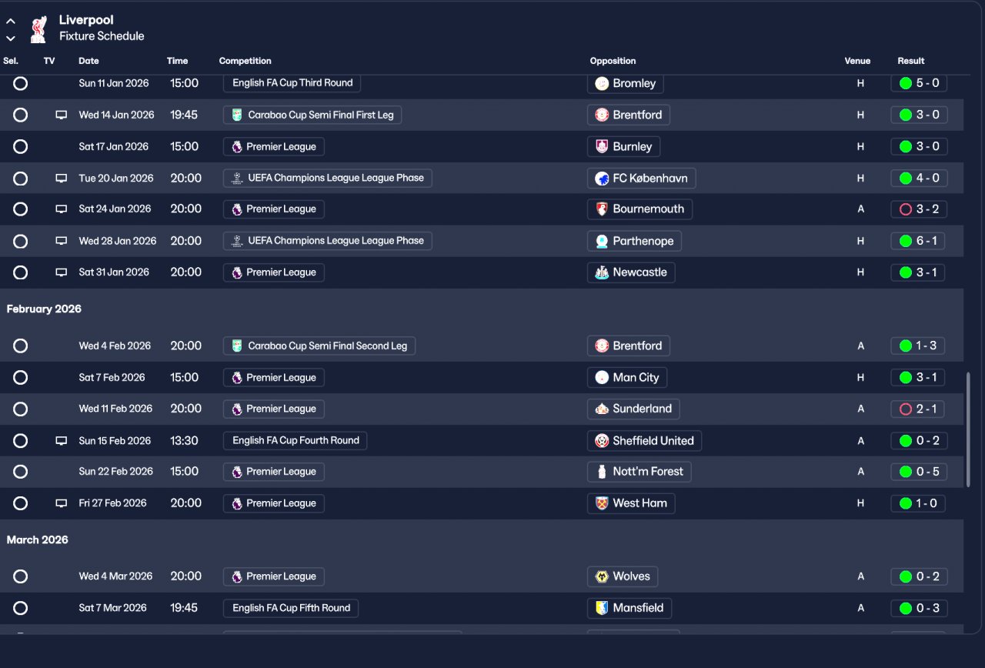
Task: Click Carabao Cup logo on Semi Final First Leg
Action: click(237, 115)
